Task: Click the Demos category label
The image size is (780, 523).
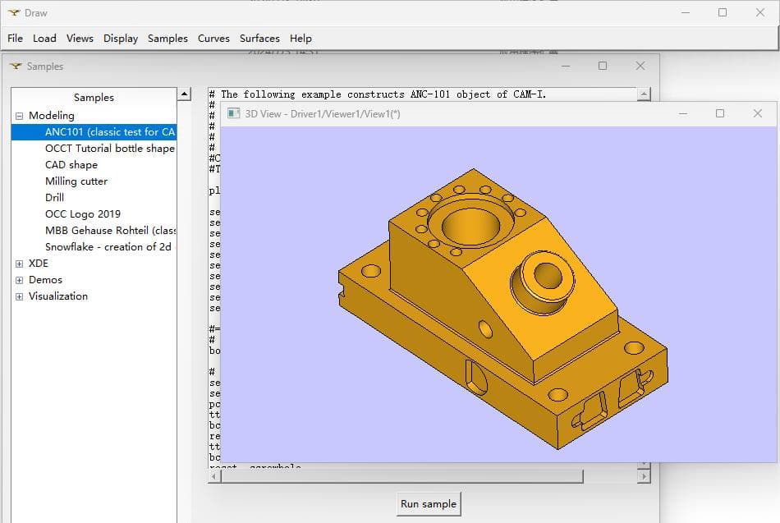Action: tap(45, 280)
